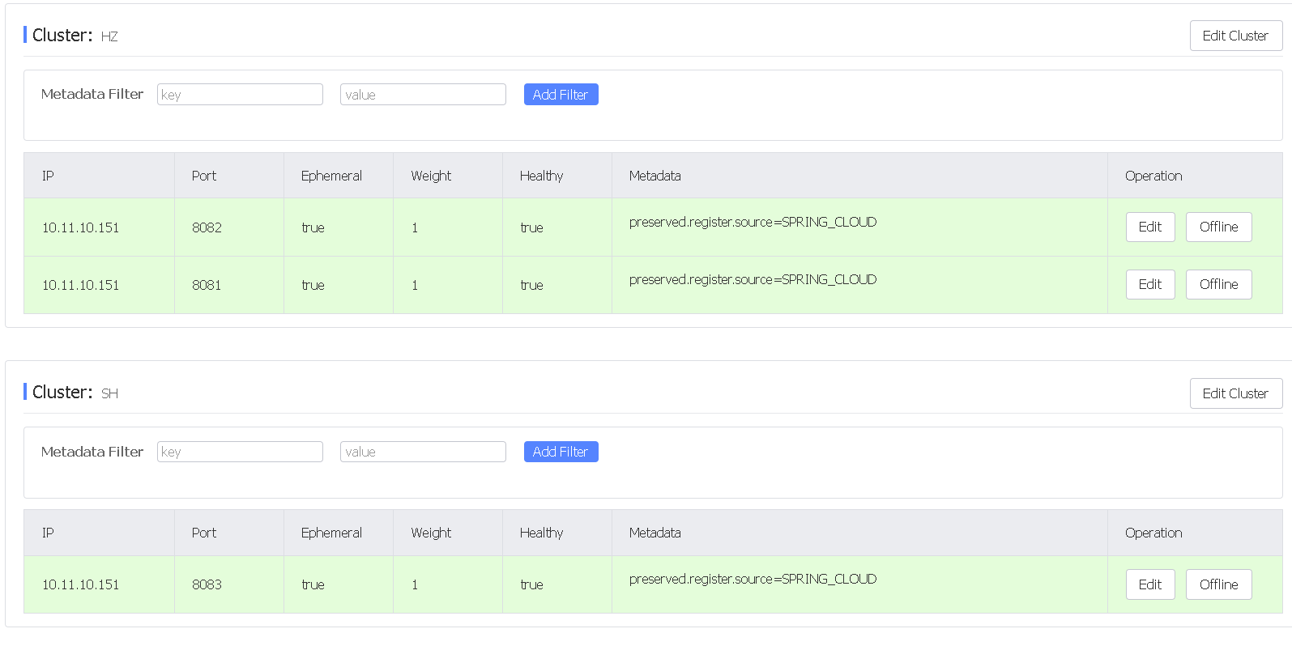This screenshot has width=1292, height=650.
Task: Edit the instance on port 8081
Action: pyautogui.click(x=1149, y=284)
